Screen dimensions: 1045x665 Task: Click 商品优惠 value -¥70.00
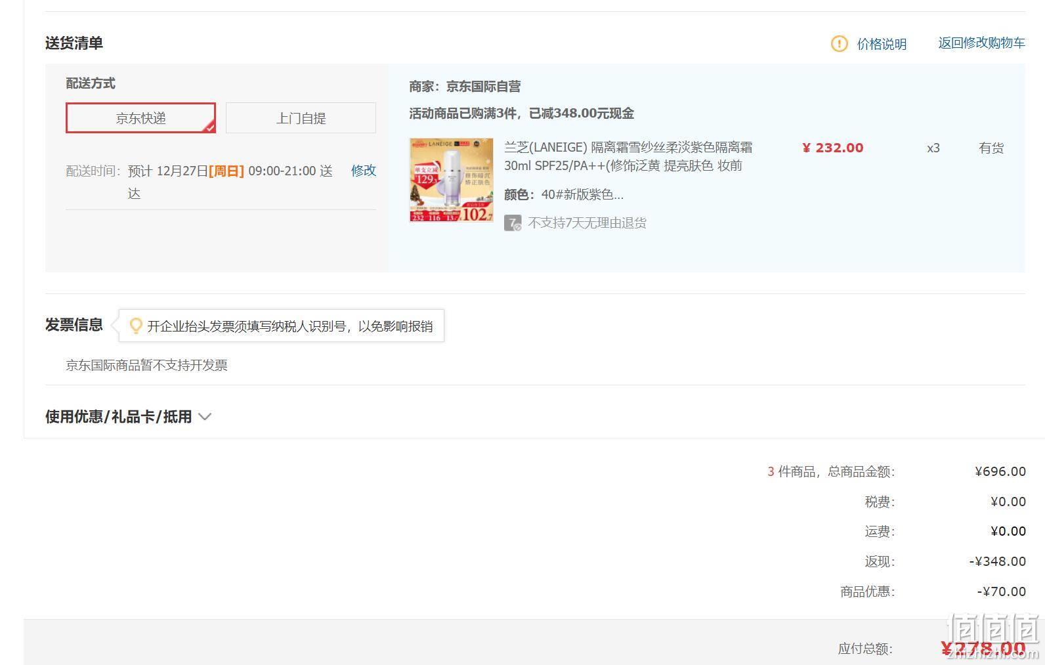point(1002,591)
